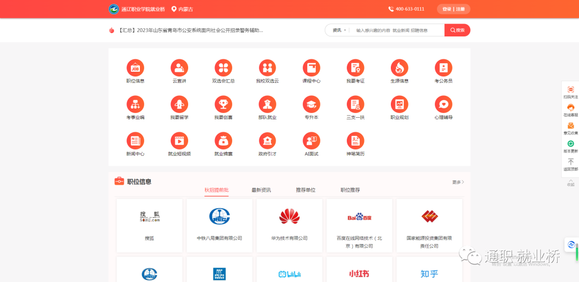Image resolution: width=579 pixels, height=282 pixels.
Task: Click 版本更新 in the side toolbar
Action: point(570,147)
